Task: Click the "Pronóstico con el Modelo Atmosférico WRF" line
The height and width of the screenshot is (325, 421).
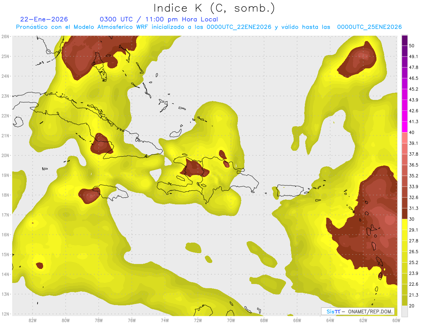Action: (209, 27)
